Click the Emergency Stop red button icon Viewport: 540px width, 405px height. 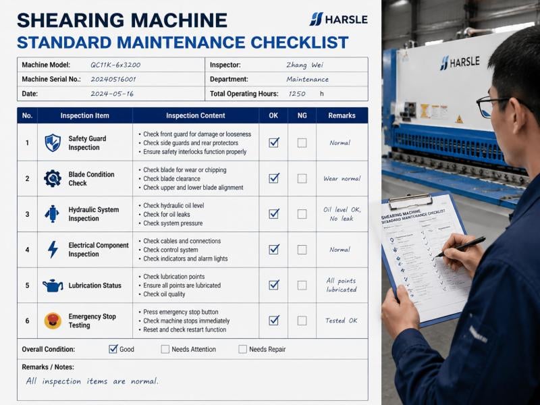[53, 321]
